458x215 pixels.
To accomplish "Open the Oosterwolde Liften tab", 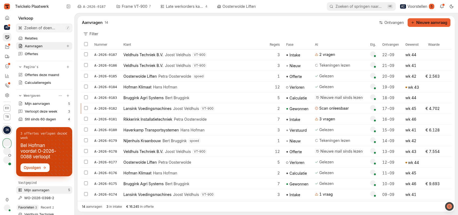I will point(237,6).
